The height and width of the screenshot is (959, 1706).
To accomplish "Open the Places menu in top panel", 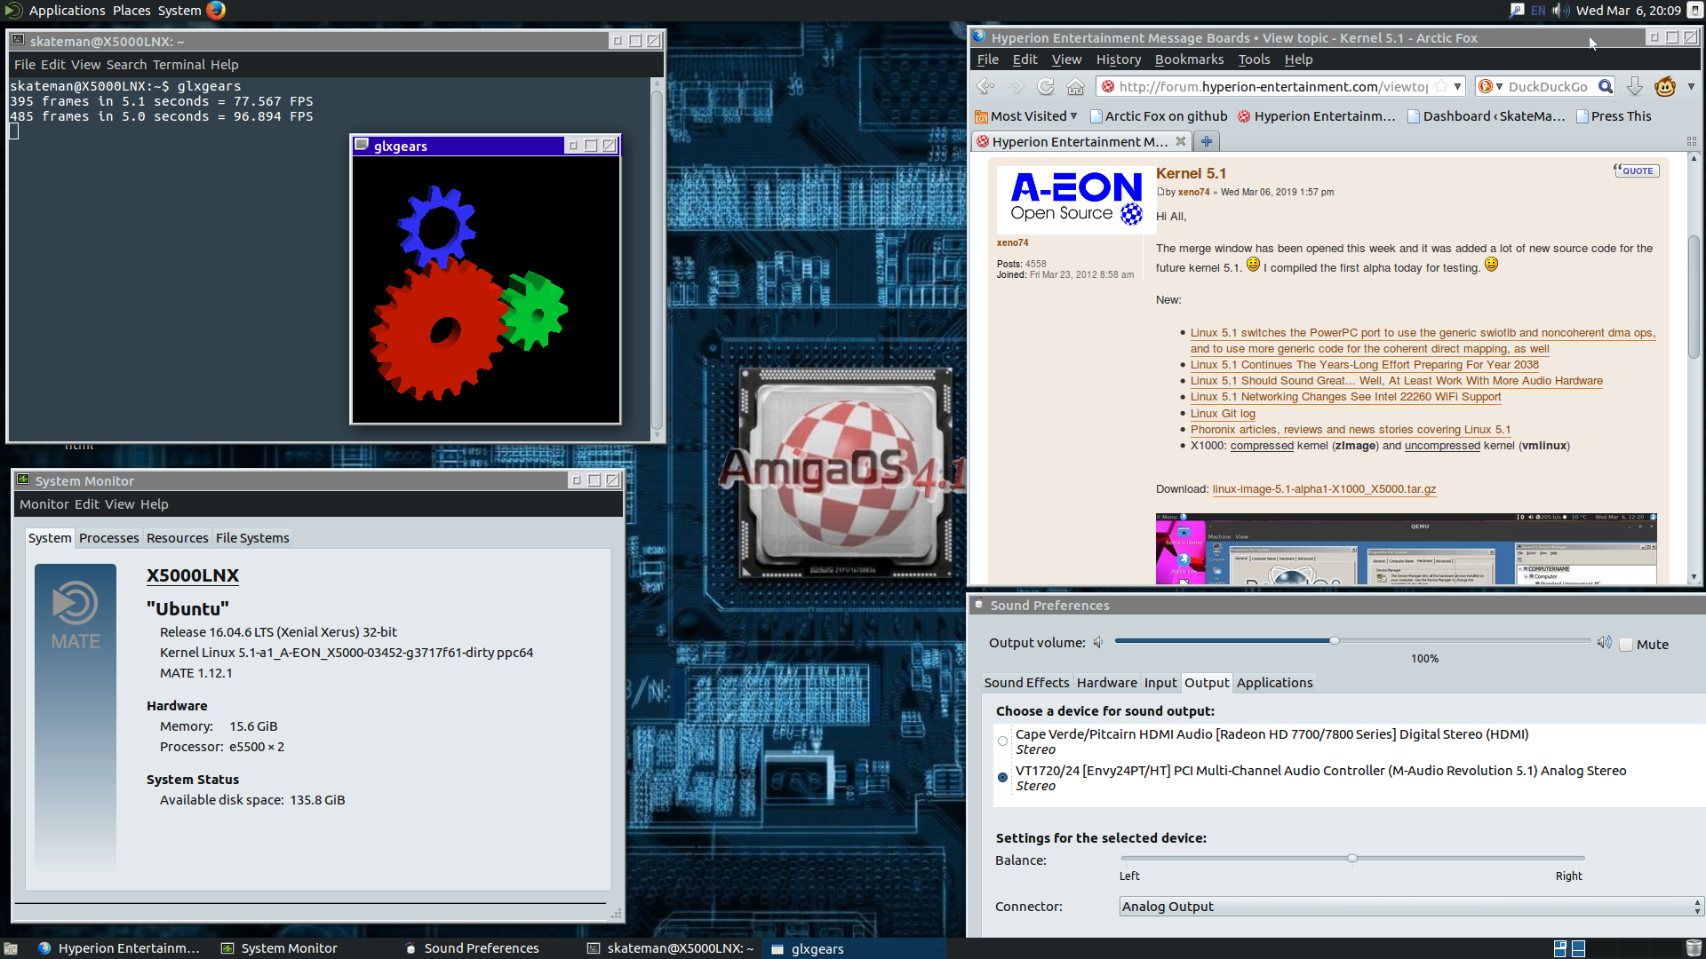I will [x=132, y=11].
